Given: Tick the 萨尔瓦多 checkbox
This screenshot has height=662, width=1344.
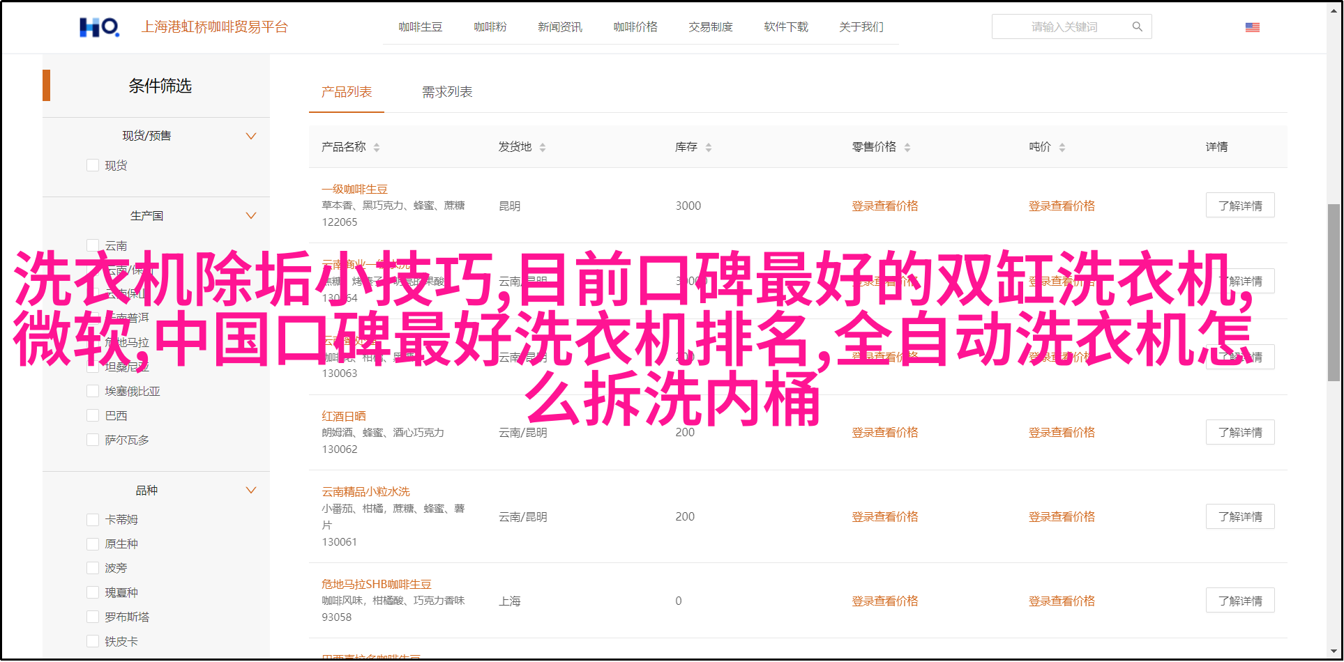Looking at the screenshot, I should pos(93,440).
